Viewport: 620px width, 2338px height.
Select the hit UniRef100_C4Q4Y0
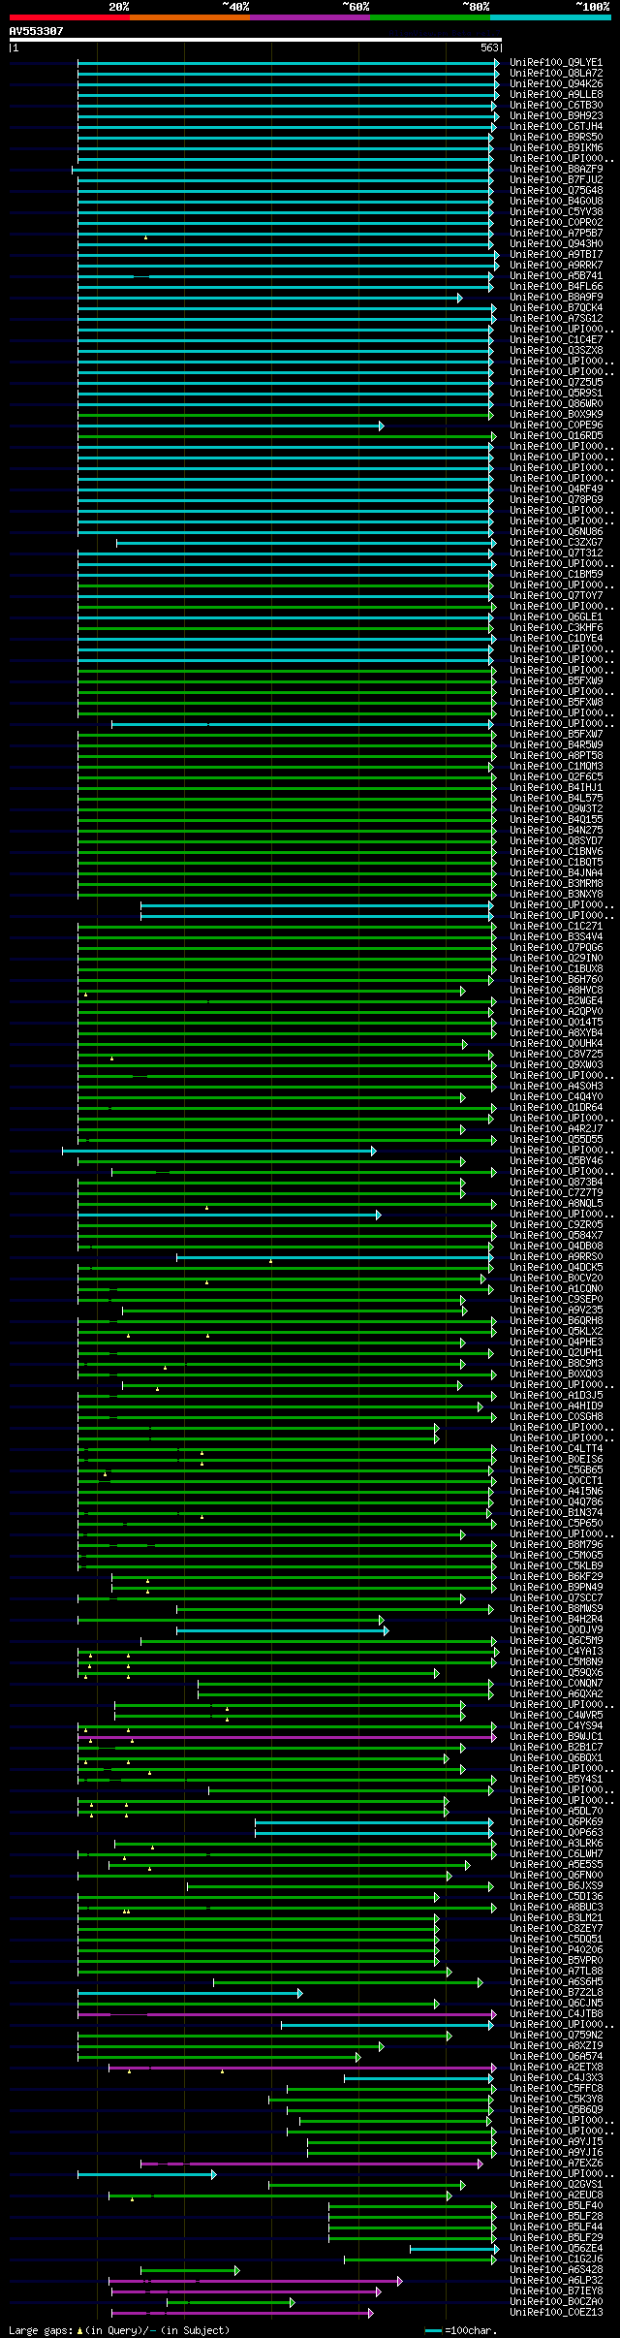click(556, 1097)
